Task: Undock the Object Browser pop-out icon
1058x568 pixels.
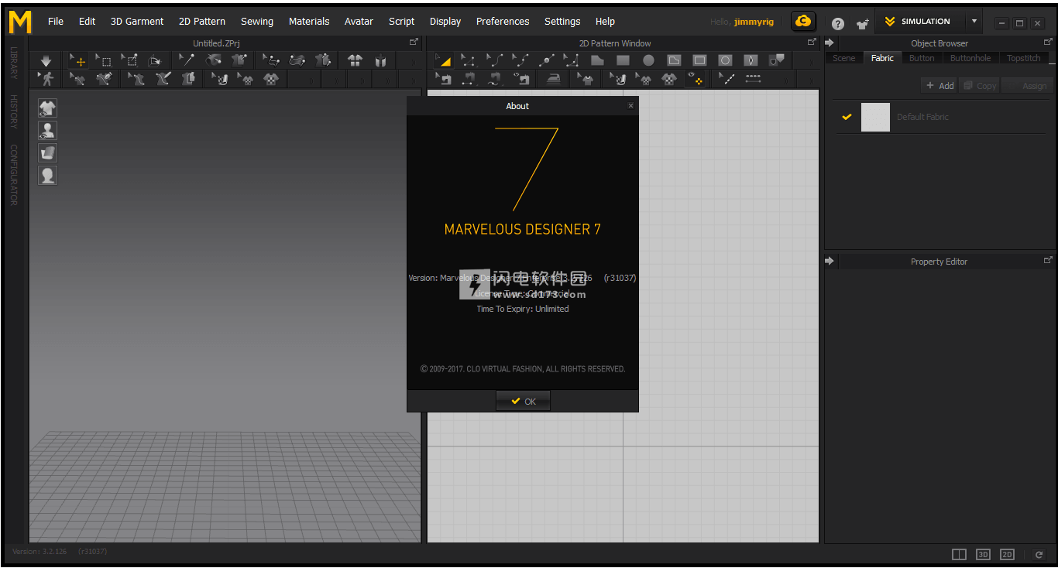Action: click(1048, 43)
